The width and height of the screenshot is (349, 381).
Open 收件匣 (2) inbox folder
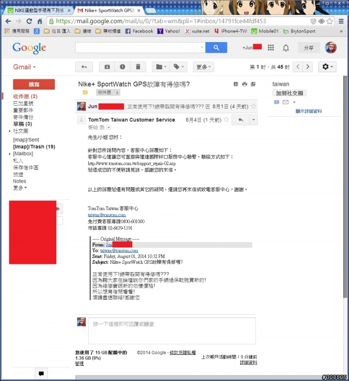click(25, 96)
